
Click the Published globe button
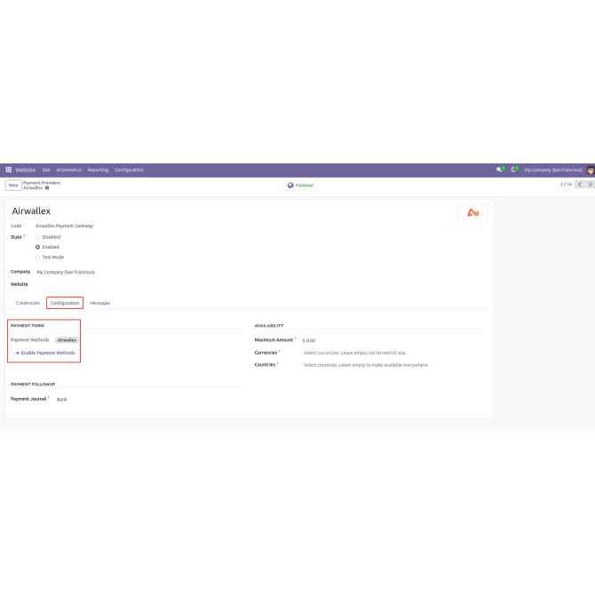(300, 186)
